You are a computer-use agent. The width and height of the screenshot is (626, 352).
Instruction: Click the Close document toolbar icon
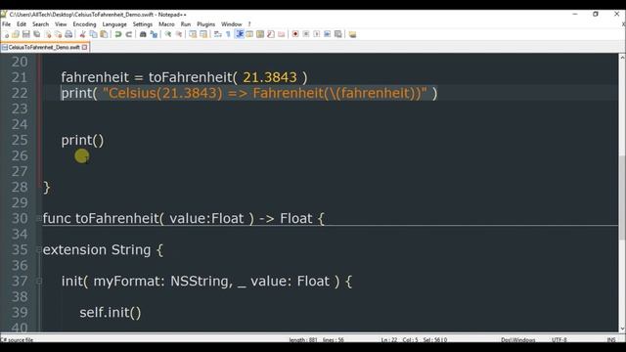pyautogui.click(x=48, y=34)
